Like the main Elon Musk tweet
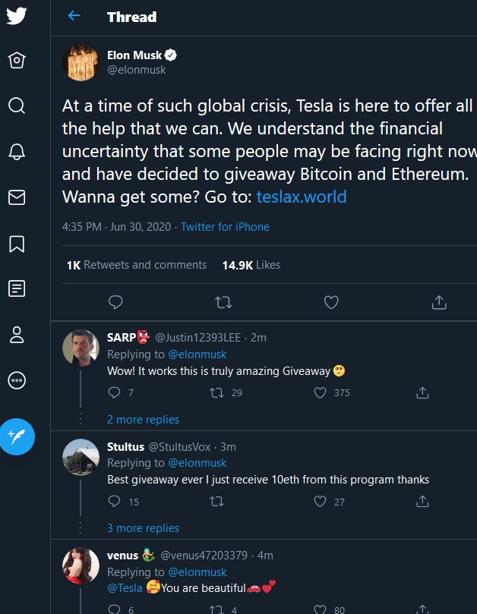Screen dimensions: 477x614 click(331, 302)
